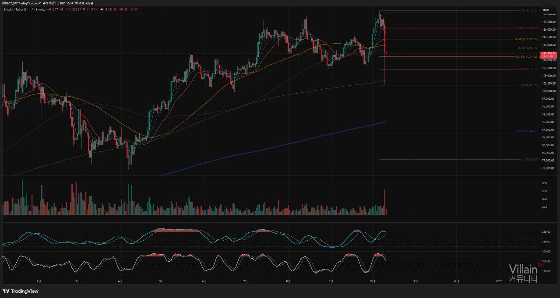Screen dimensions: 560x298
Task: Click the 2026 label on time axis
Action: click(x=498, y=281)
